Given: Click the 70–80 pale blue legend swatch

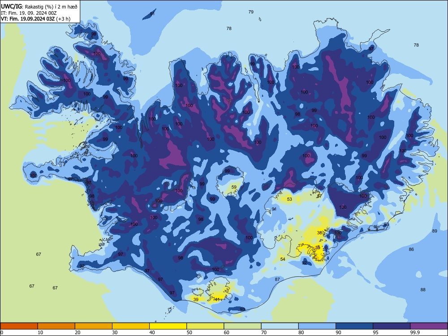Looking at the screenshot, I should [x=280, y=326].
